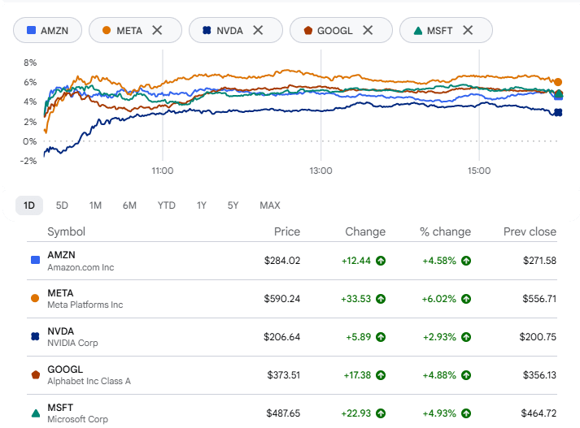Show MAX time range
This screenshot has width=580, height=428.
tap(270, 205)
